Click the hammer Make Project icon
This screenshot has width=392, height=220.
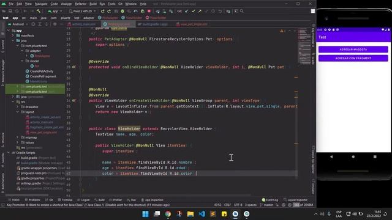38,11
